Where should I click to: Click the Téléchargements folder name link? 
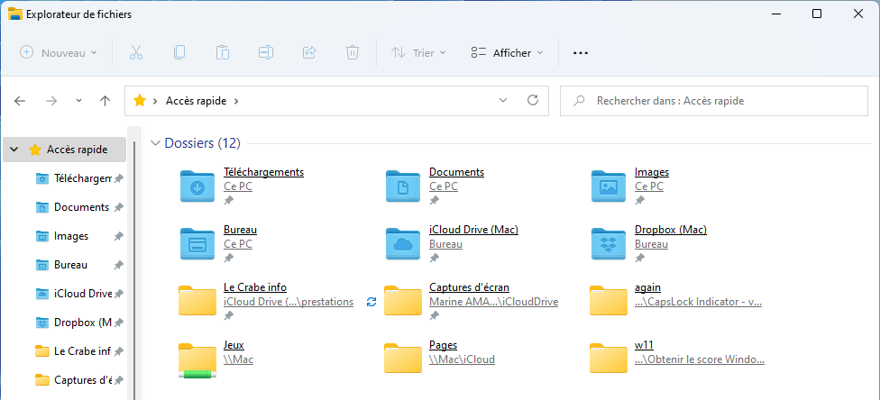264,172
